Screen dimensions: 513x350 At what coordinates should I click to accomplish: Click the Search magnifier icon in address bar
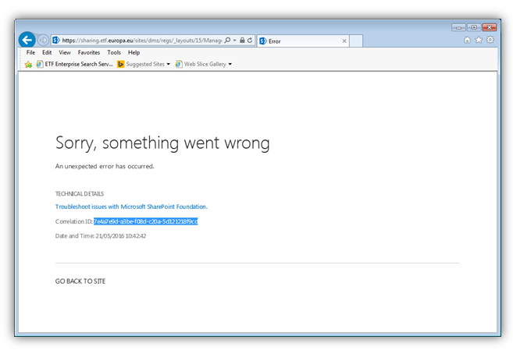227,41
